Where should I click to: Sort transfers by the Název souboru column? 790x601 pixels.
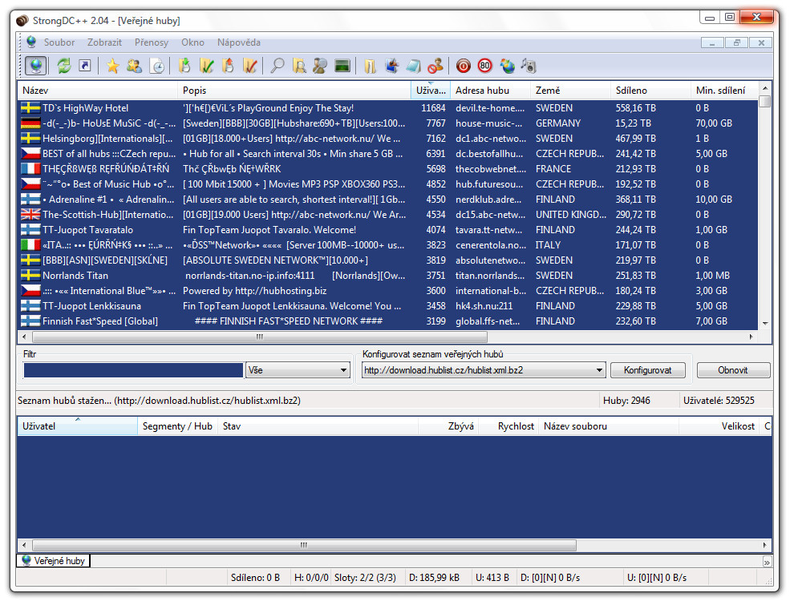(x=609, y=426)
